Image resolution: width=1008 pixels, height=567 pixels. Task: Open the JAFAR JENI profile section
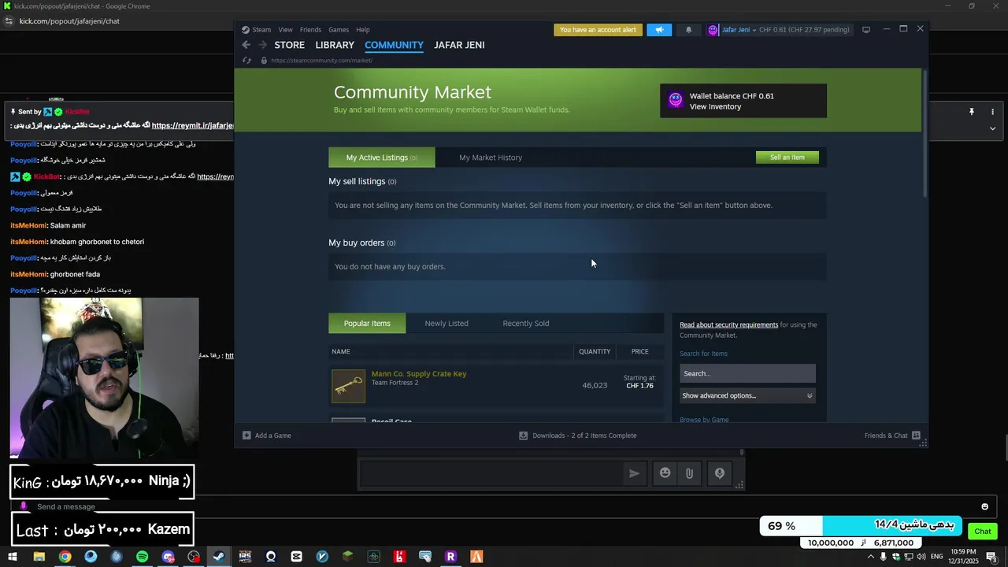459,45
